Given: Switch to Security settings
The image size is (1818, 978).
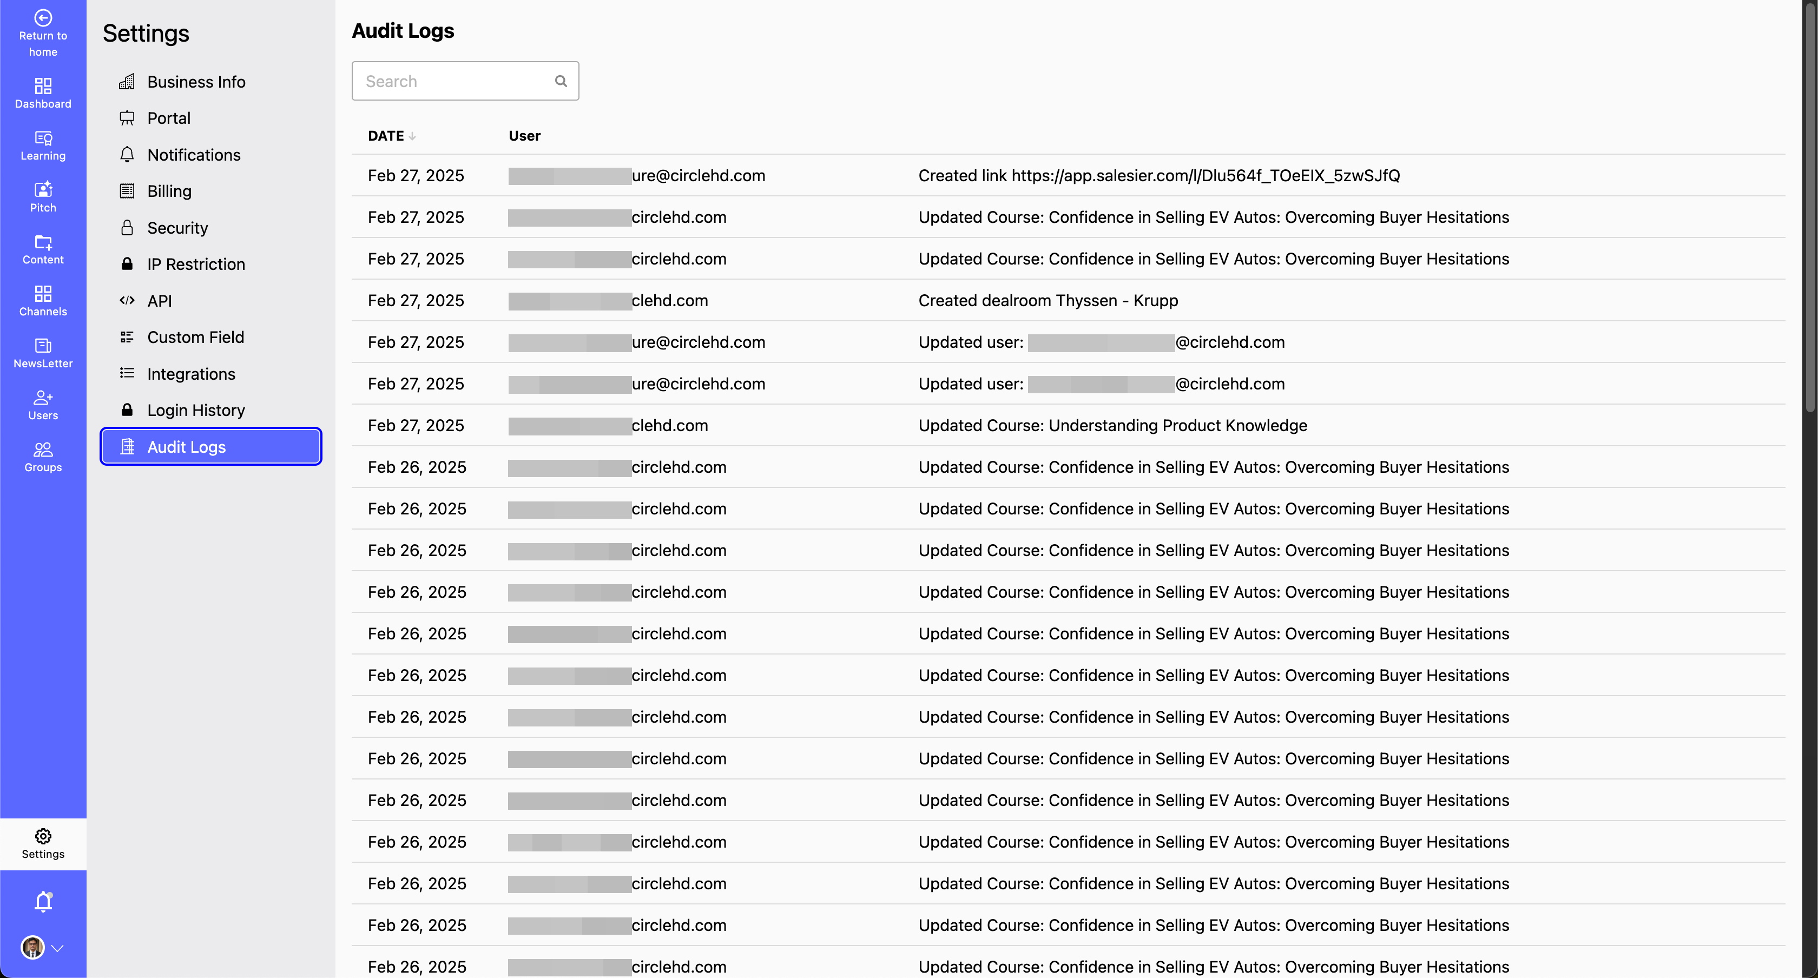Looking at the screenshot, I should (x=177, y=227).
